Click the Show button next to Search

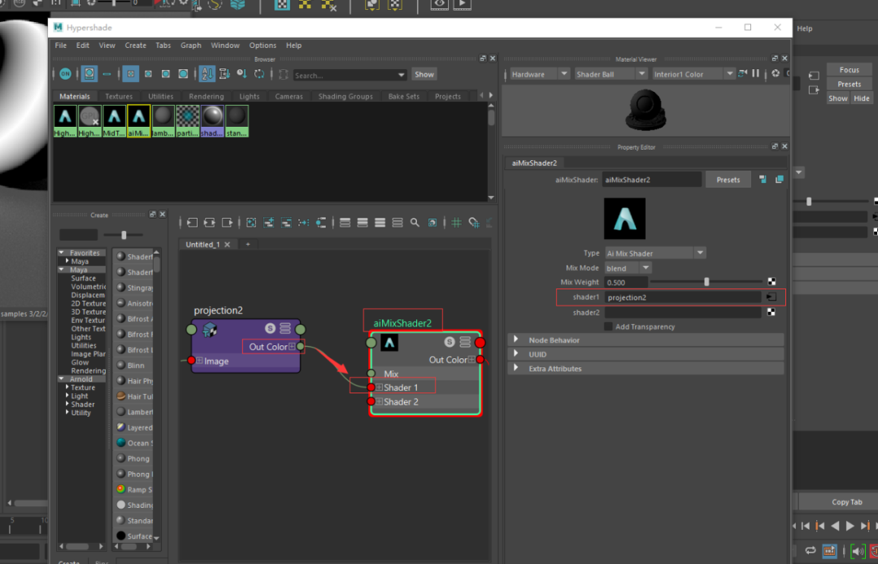(424, 75)
